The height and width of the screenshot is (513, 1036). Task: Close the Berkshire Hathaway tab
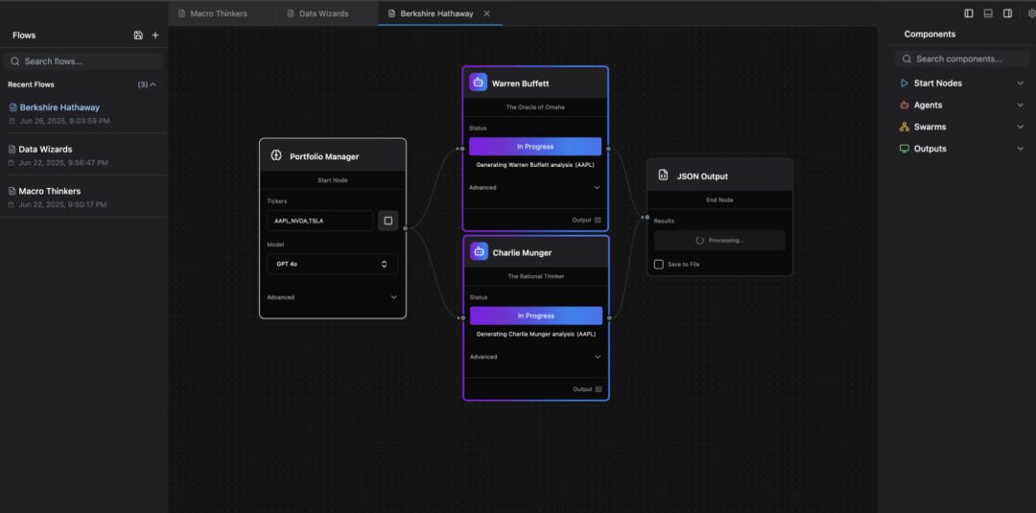pos(486,13)
